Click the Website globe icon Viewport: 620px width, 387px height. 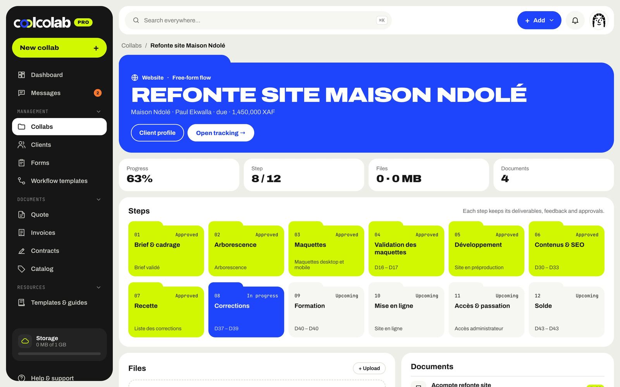click(x=135, y=77)
